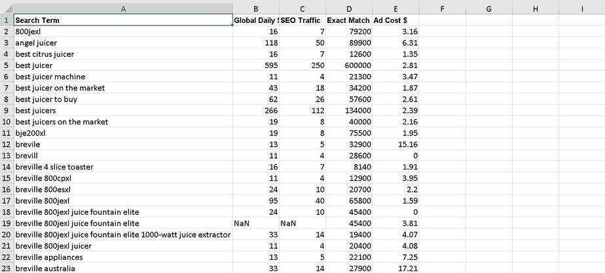
Task: Click the Select All corner triangle
Action: (x=7, y=8)
